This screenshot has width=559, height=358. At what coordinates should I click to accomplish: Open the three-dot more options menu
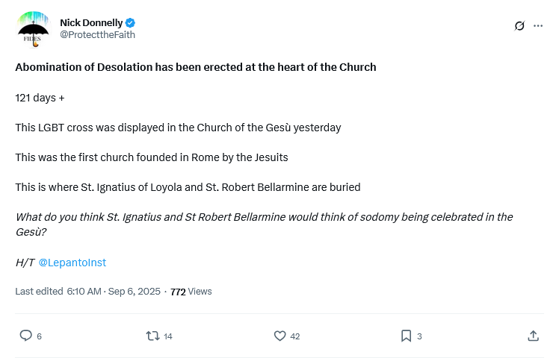[x=538, y=26]
